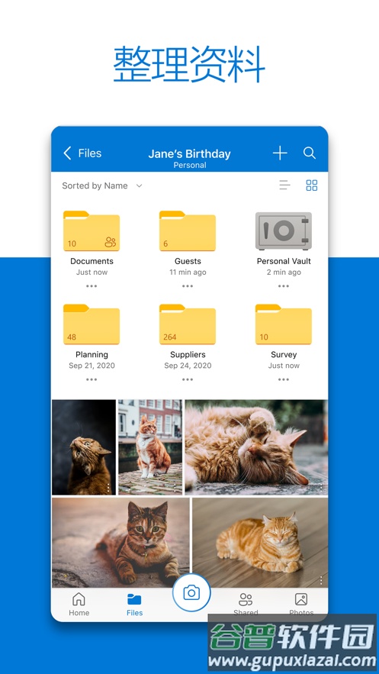The width and height of the screenshot is (379, 674).
Task: Open more options under Documents folder
Action: point(92,285)
